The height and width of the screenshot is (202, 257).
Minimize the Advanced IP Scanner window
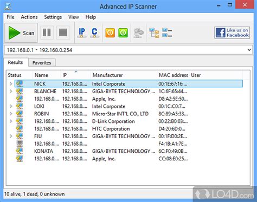[x=219, y=5]
